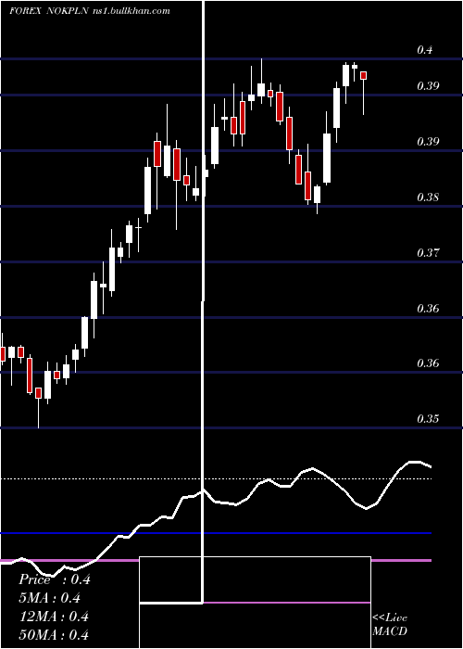Click the 0.38 price axis label
This screenshot has height=649, width=463.
(x=428, y=197)
